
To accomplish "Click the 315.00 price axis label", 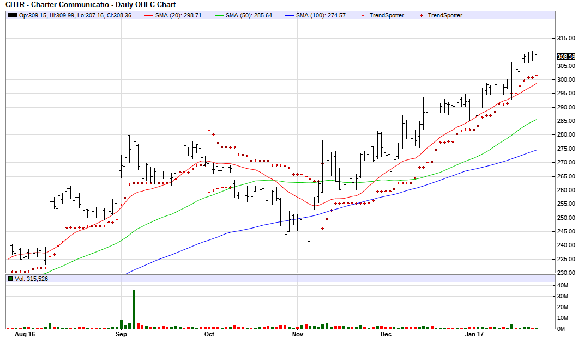I will 566,38.
